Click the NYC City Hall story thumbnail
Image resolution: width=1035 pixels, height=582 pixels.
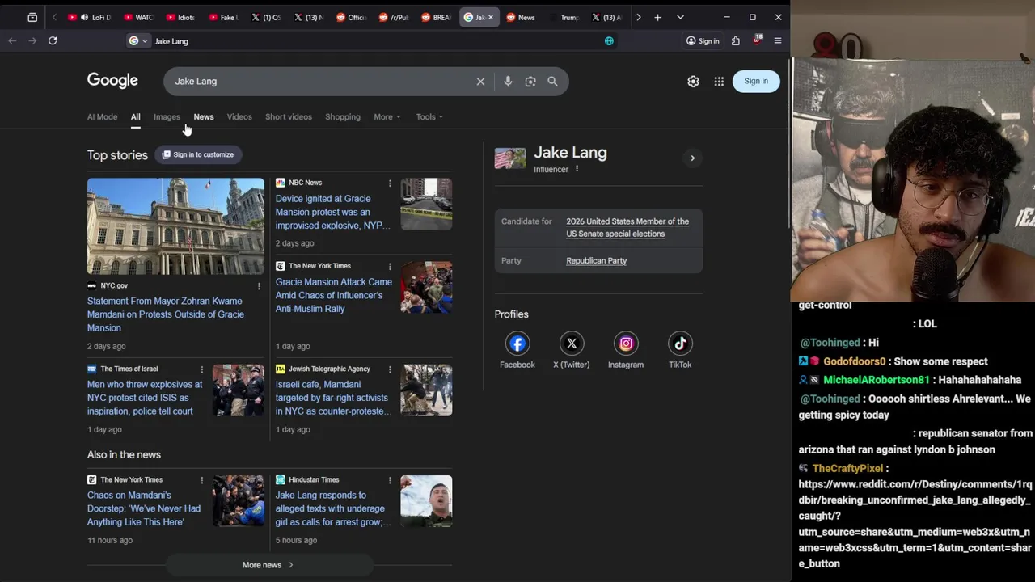(175, 226)
